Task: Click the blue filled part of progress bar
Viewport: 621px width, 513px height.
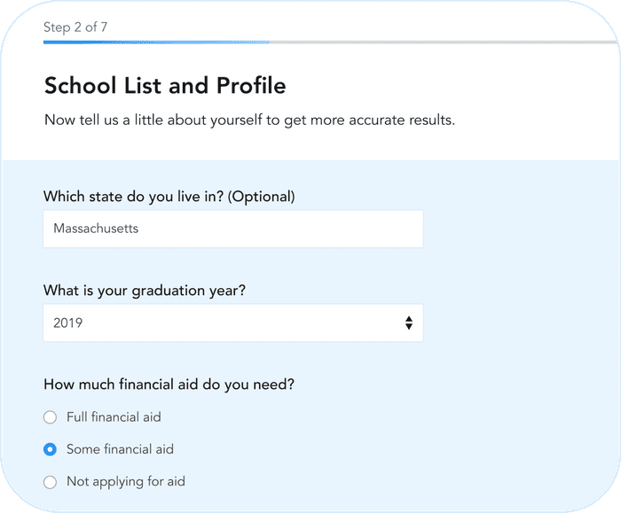Action: (x=155, y=42)
